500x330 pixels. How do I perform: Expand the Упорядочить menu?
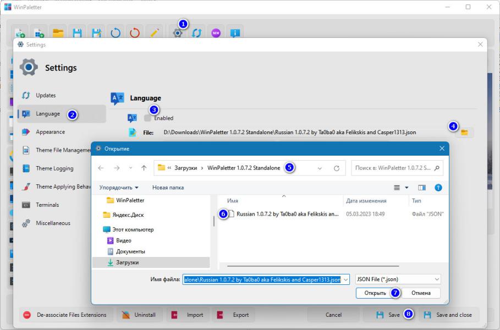coord(119,188)
